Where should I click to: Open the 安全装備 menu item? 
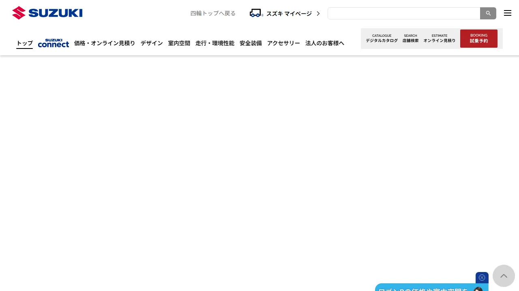[251, 43]
